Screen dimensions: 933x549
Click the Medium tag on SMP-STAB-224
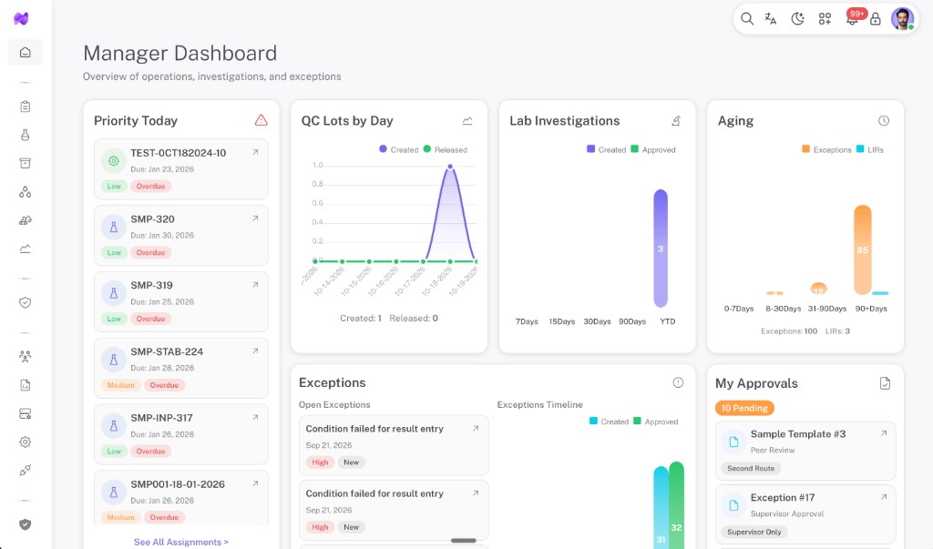(121, 385)
